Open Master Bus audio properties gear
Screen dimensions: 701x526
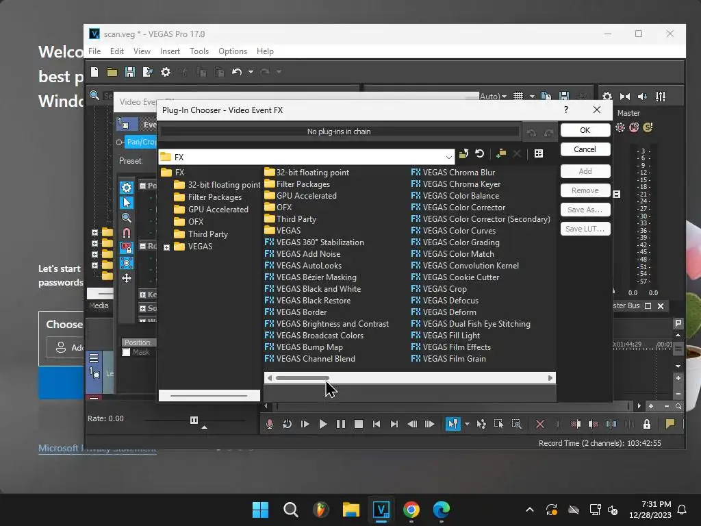click(607, 96)
